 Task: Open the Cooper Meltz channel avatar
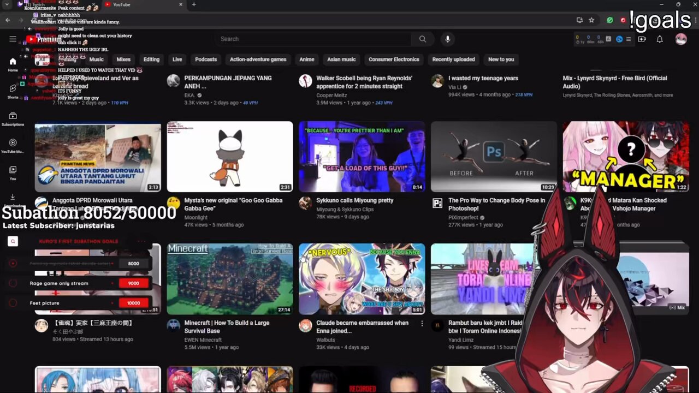pos(305,81)
